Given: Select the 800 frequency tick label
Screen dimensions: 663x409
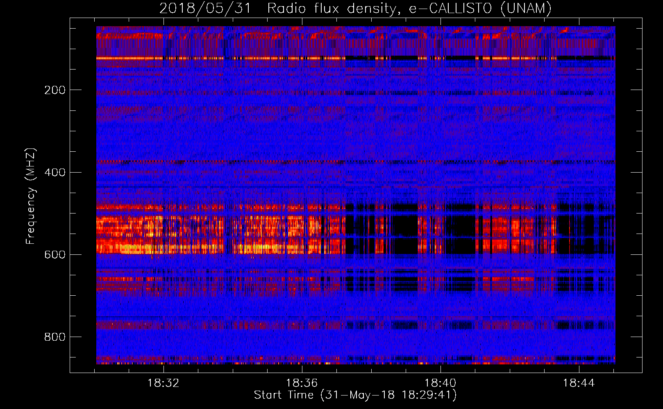Looking at the screenshot, I should tap(55, 337).
